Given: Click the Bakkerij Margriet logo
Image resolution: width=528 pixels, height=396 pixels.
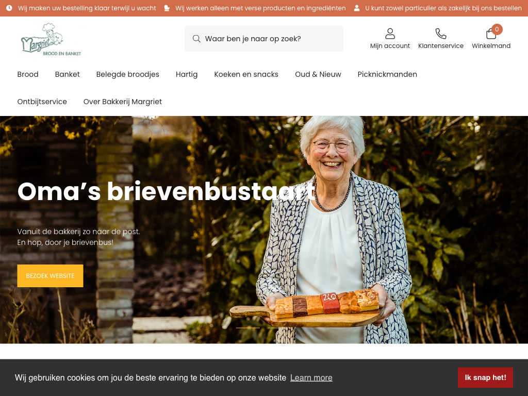Looking at the screenshot, I should coord(51,39).
